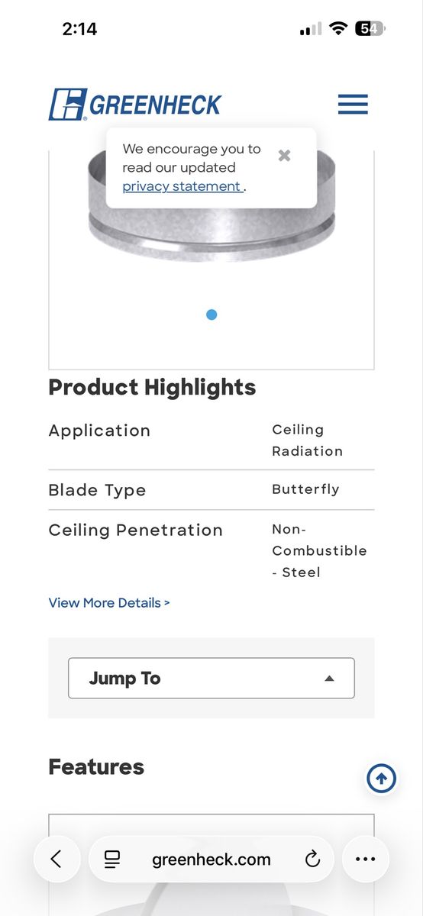Open the hamburger navigation menu

click(x=353, y=105)
